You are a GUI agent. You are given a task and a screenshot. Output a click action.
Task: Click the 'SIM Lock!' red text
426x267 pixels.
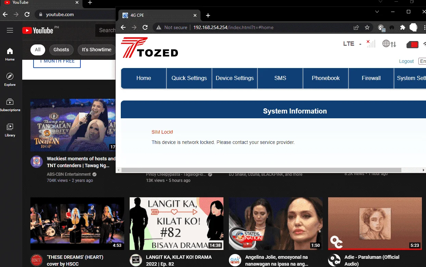click(162, 132)
